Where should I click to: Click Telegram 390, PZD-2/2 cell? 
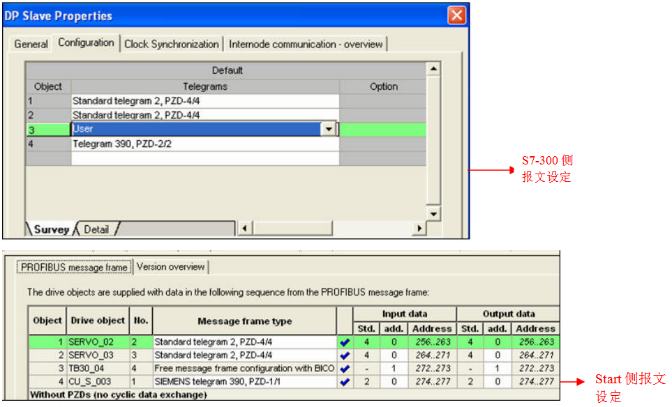pos(205,144)
